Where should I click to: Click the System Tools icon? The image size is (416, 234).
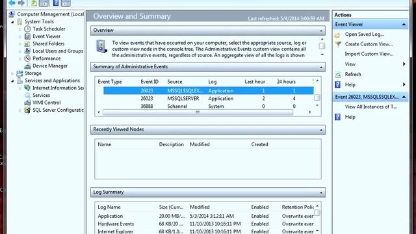pos(19,21)
